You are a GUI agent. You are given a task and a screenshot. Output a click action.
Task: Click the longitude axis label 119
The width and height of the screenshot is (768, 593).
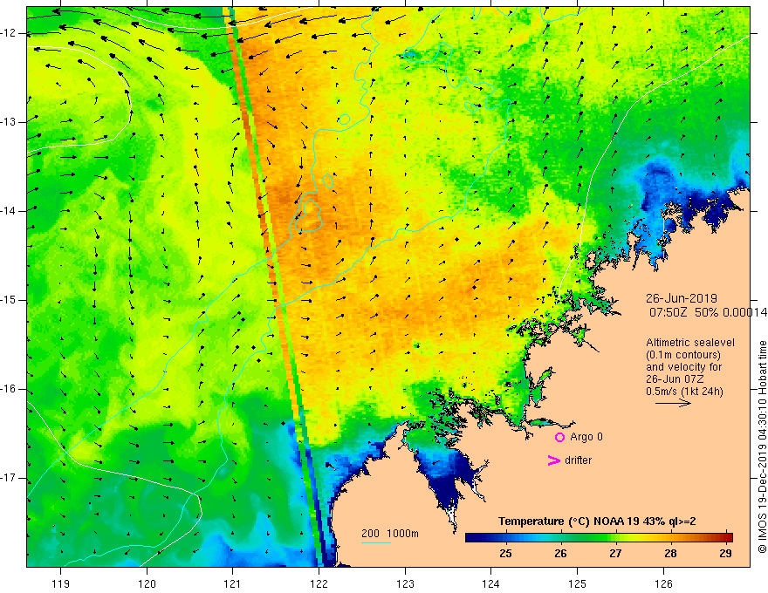click(x=60, y=583)
